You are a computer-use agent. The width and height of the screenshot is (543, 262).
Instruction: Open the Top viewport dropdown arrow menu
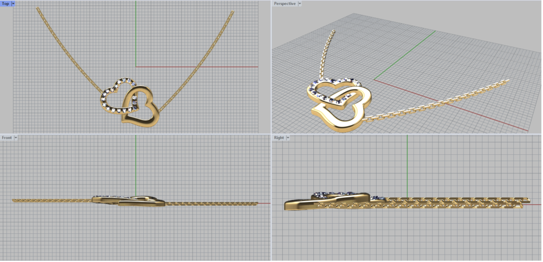(x=13, y=4)
